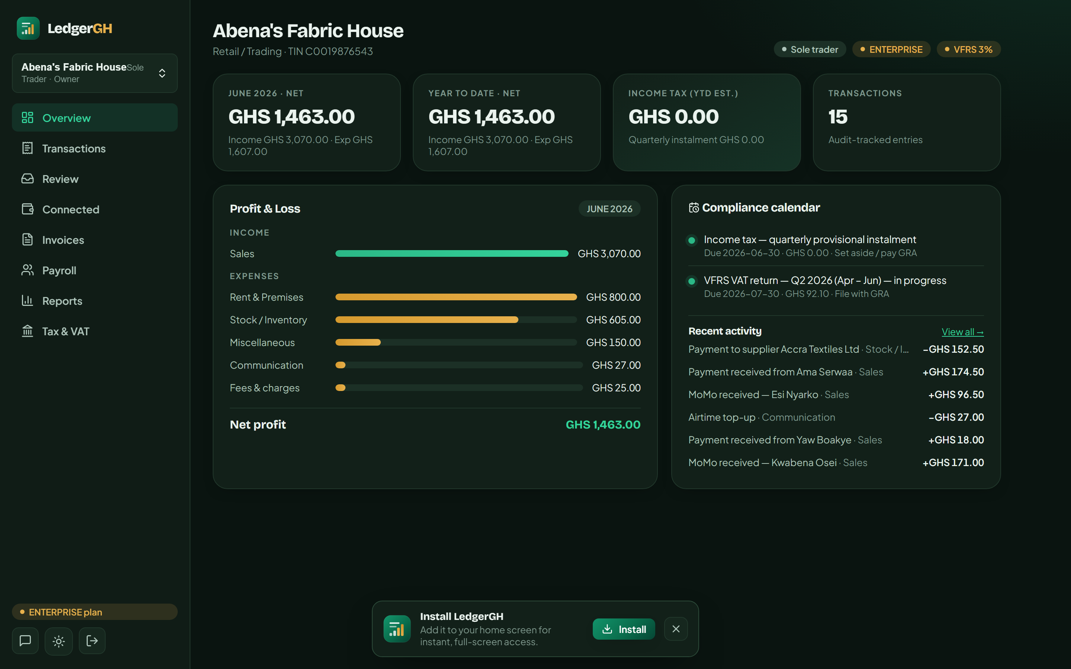Image resolution: width=1071 pixels, height=669 pixels.
Task: Click the LedgerGH logo icon in sidebar
Action: point(28,28)
